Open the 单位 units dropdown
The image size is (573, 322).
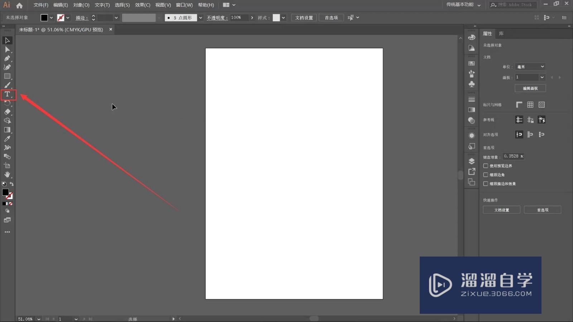530,67
